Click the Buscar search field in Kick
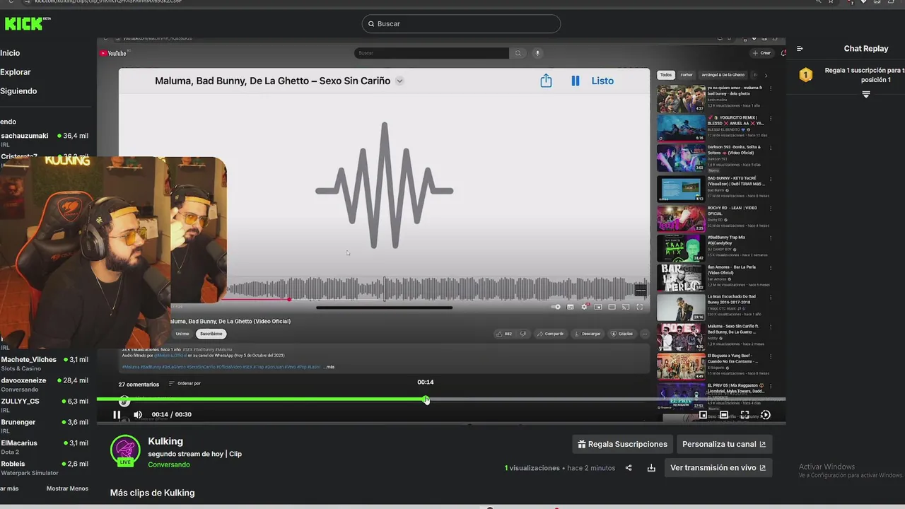This screenshot has width=905, height=509. (x=461, y=24)
